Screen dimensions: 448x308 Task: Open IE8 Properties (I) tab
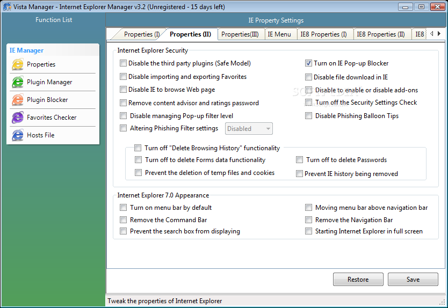point(324,34)
